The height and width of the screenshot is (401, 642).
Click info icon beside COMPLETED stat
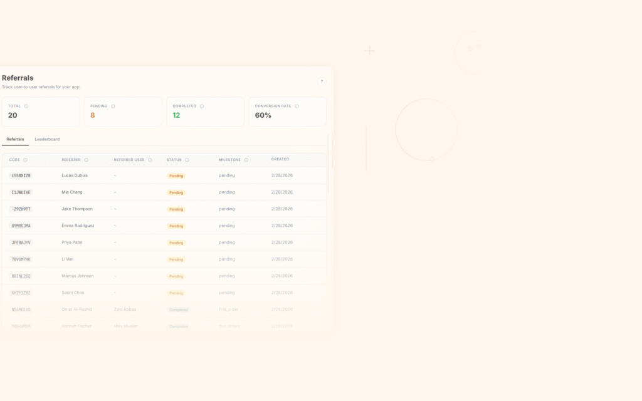[x=202, y=107]
